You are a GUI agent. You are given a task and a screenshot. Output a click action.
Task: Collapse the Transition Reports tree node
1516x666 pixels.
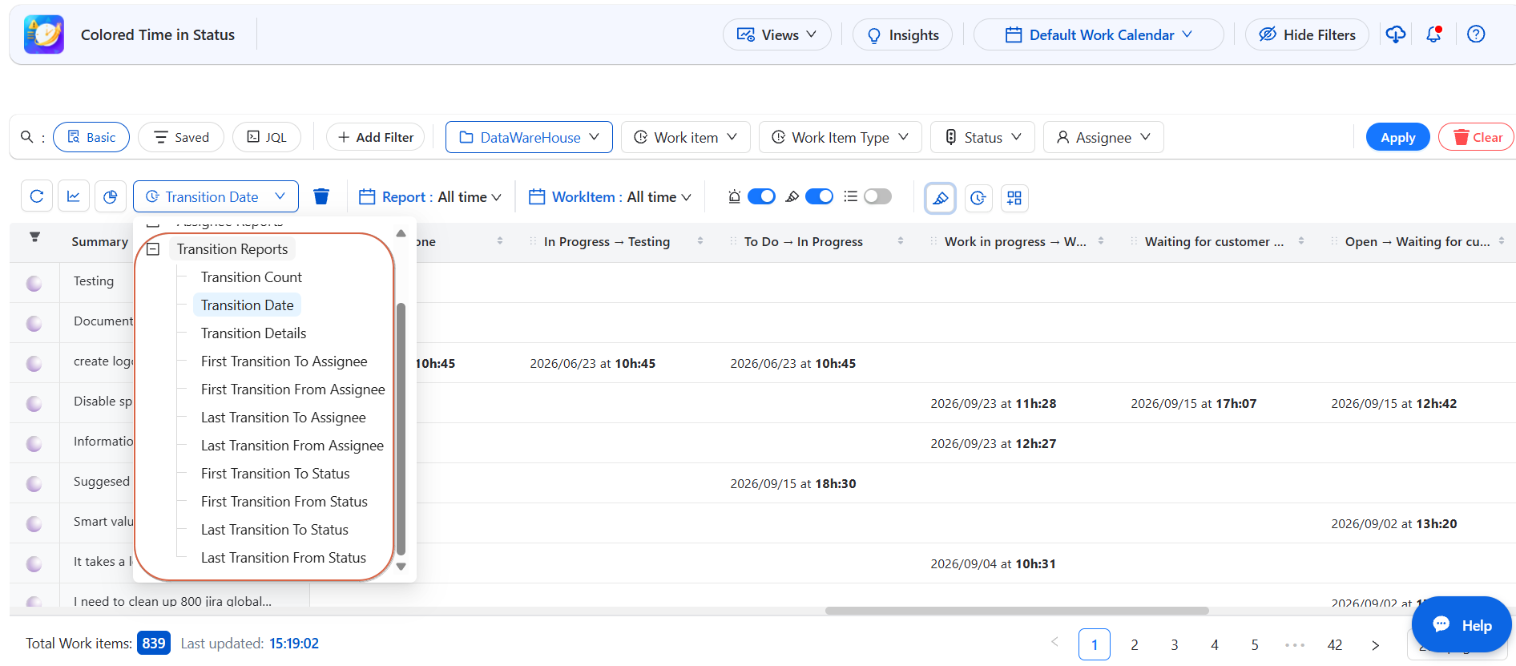coord(153,249)
